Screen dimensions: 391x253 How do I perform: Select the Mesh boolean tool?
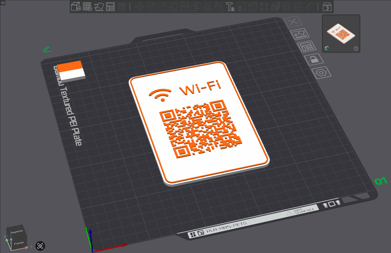click(196, 6)
